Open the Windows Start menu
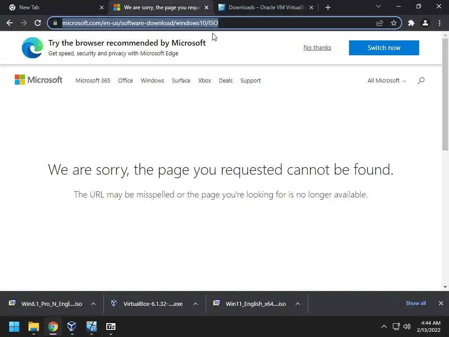The image size is (449, 337). (x=14, y=326)
